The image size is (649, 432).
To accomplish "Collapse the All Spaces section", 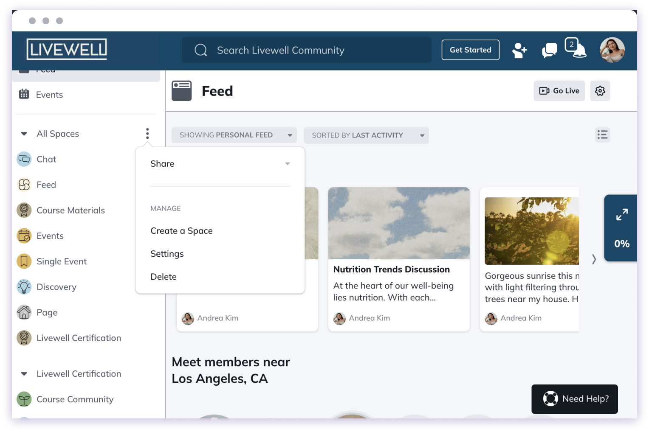I will pyautogui.click(x=24, y=133).
